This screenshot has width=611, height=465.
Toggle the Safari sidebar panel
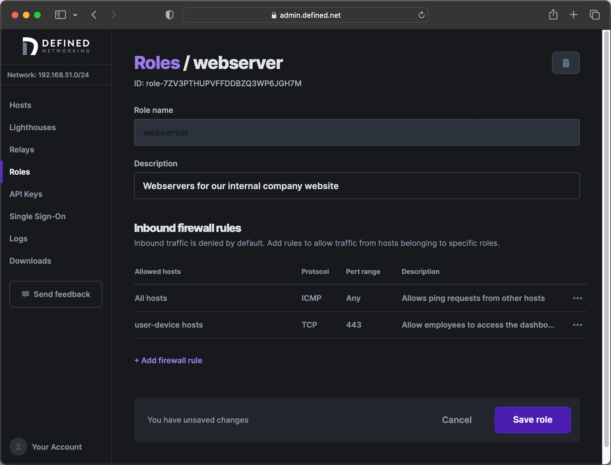tap(60, 15)
